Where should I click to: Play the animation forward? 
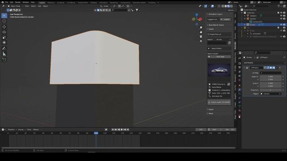(x=122, y=130)
